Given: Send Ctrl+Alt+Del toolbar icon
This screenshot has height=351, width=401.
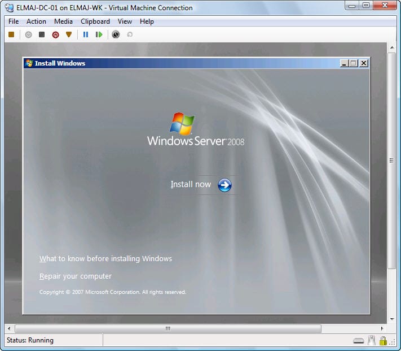Looking at the screenshot, I should [11, 34].
